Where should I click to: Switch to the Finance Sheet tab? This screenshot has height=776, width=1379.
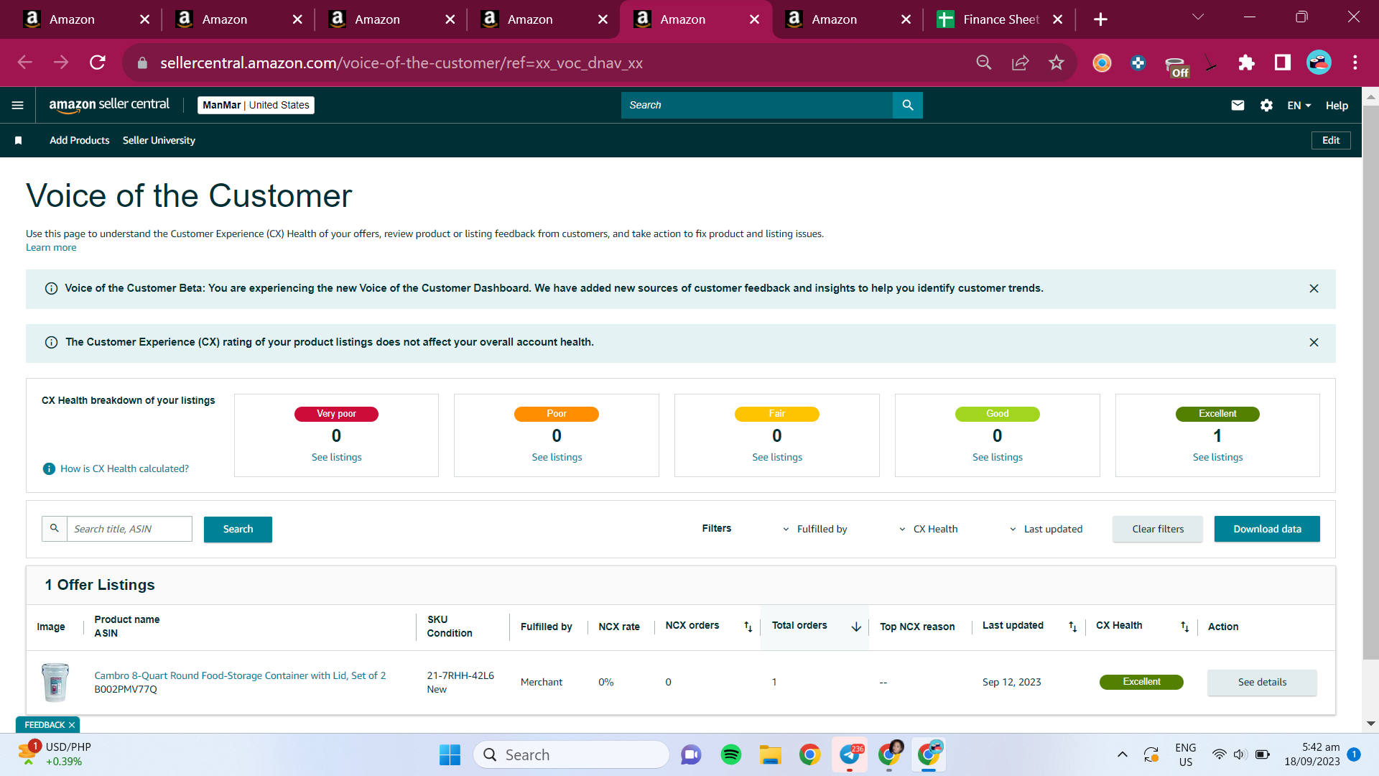tap(1000, 19)
